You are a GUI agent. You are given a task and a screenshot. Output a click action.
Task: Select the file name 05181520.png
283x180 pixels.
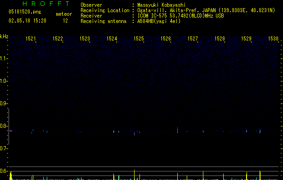click(x=25, y=12)
